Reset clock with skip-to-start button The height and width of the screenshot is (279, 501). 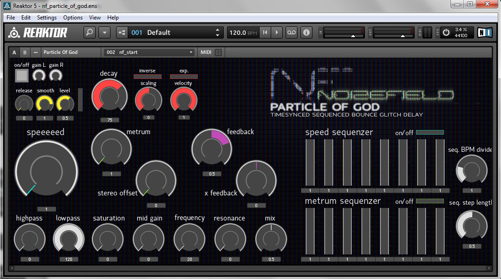point(265,32)
